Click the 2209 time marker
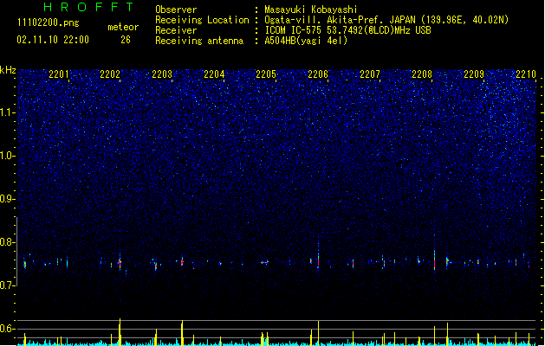Image resolution: width=545 pixels, height=346 pixels. point(474,74)
